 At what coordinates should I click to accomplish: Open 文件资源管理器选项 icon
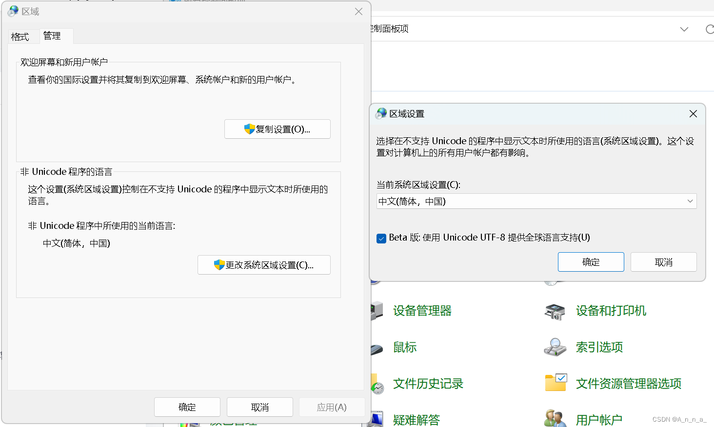click(628, 384)
